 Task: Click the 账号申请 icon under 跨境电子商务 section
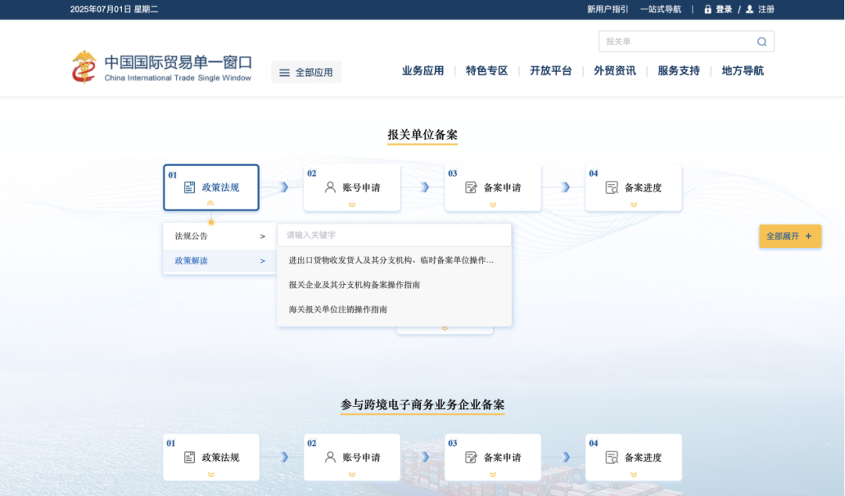pyautogui.click(x=329, y=457)
